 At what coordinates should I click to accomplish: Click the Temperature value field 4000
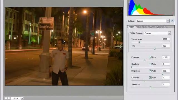coord(166,39)
